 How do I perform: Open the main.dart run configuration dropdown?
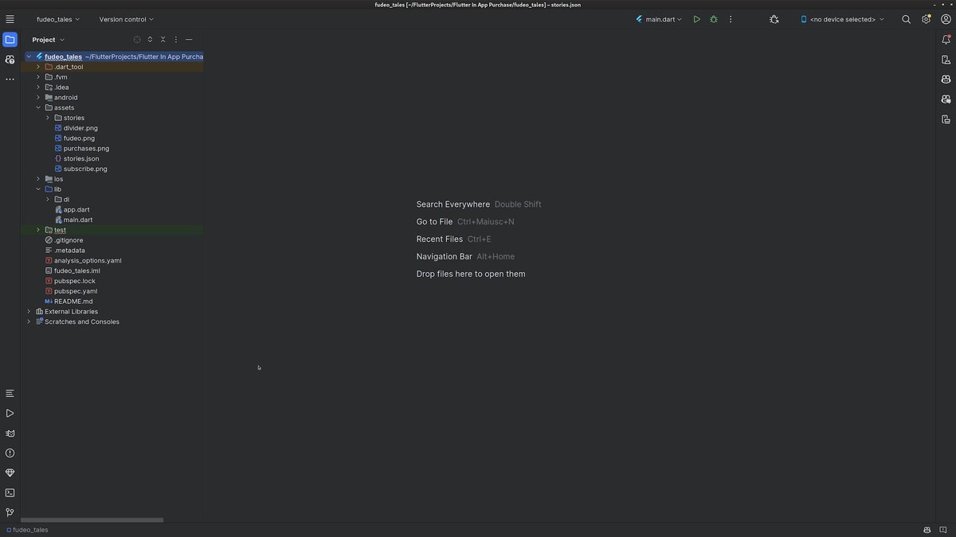[x=659, y=19]
